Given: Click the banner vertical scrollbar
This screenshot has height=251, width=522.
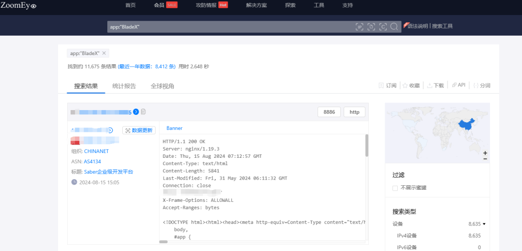Looking at the screenshot, I should pyautogui.click(x=367, y=145).
